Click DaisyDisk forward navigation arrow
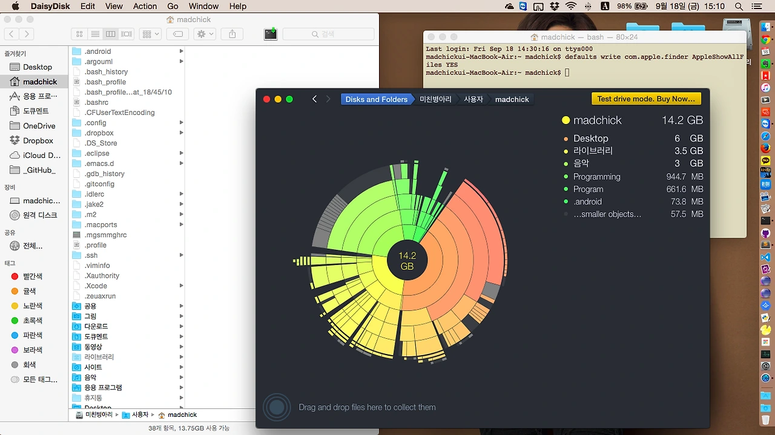The width and height of the screenshot is (775, 435). (328, 99)
